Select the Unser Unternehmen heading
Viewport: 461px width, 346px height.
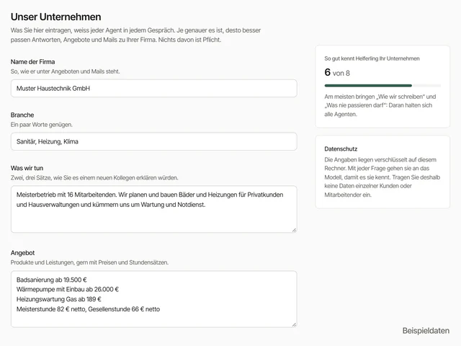pos(56,17)
